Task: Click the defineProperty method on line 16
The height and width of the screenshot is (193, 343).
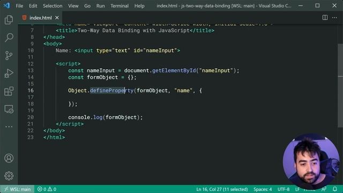Action: pyautogui.click(x=112, y=91)
